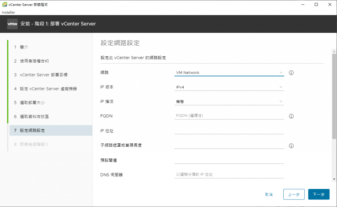Click the 設定網路設定 page heading
Viewport: 337px width, 207px height.
coord(120,43)
